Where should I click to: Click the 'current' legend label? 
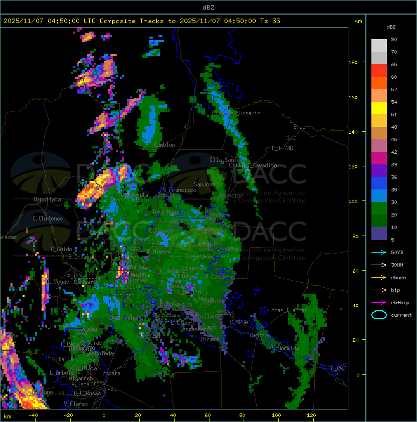(x=401, y=315)
